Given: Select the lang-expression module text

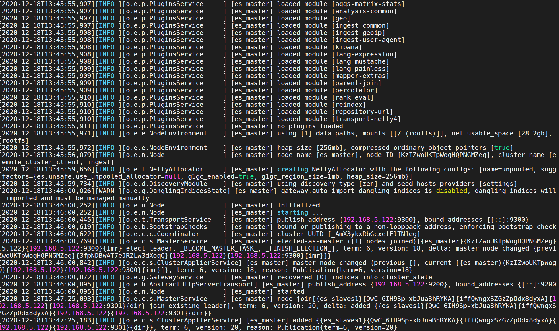Looking at the screenshot, I should [x=364, y=54].
